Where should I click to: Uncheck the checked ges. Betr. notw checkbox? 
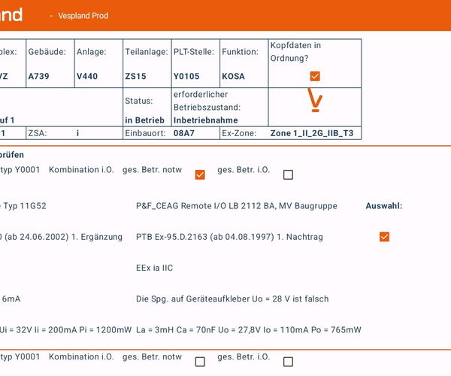(x=200, y=174)
